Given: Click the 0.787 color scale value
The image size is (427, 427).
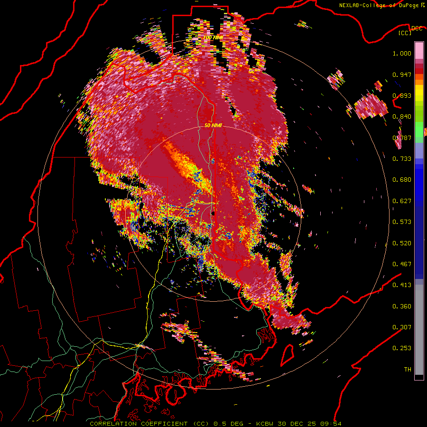Looking at the screenshot, I should pos(402,138).
